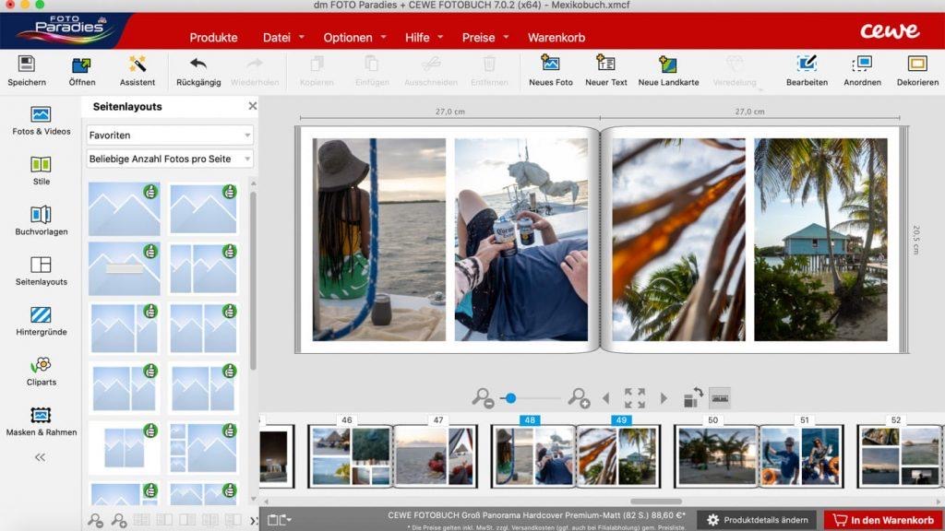
Task: Click the layouts panel vertical scrollbar
Action: click(x=253, y=280)
